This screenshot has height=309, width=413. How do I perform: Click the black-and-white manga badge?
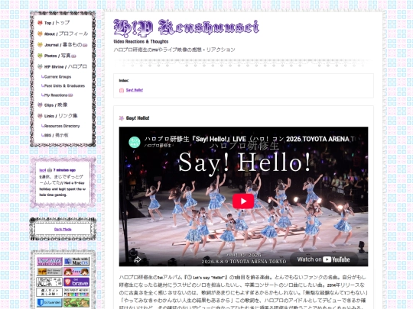(x=50, y=282)
